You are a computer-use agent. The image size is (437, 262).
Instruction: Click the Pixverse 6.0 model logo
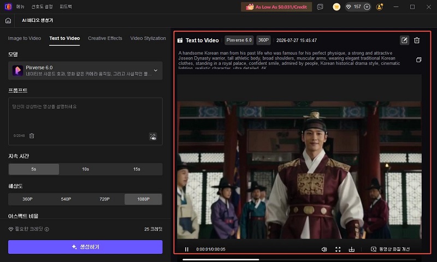coord(17,70)
